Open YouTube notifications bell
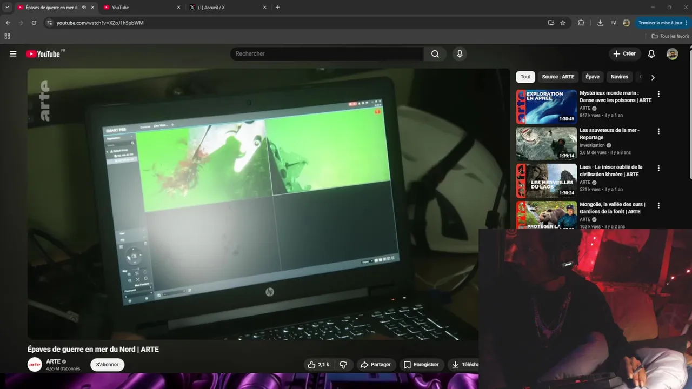The height and width of the screenshot is (389, 692). (651, 54)
